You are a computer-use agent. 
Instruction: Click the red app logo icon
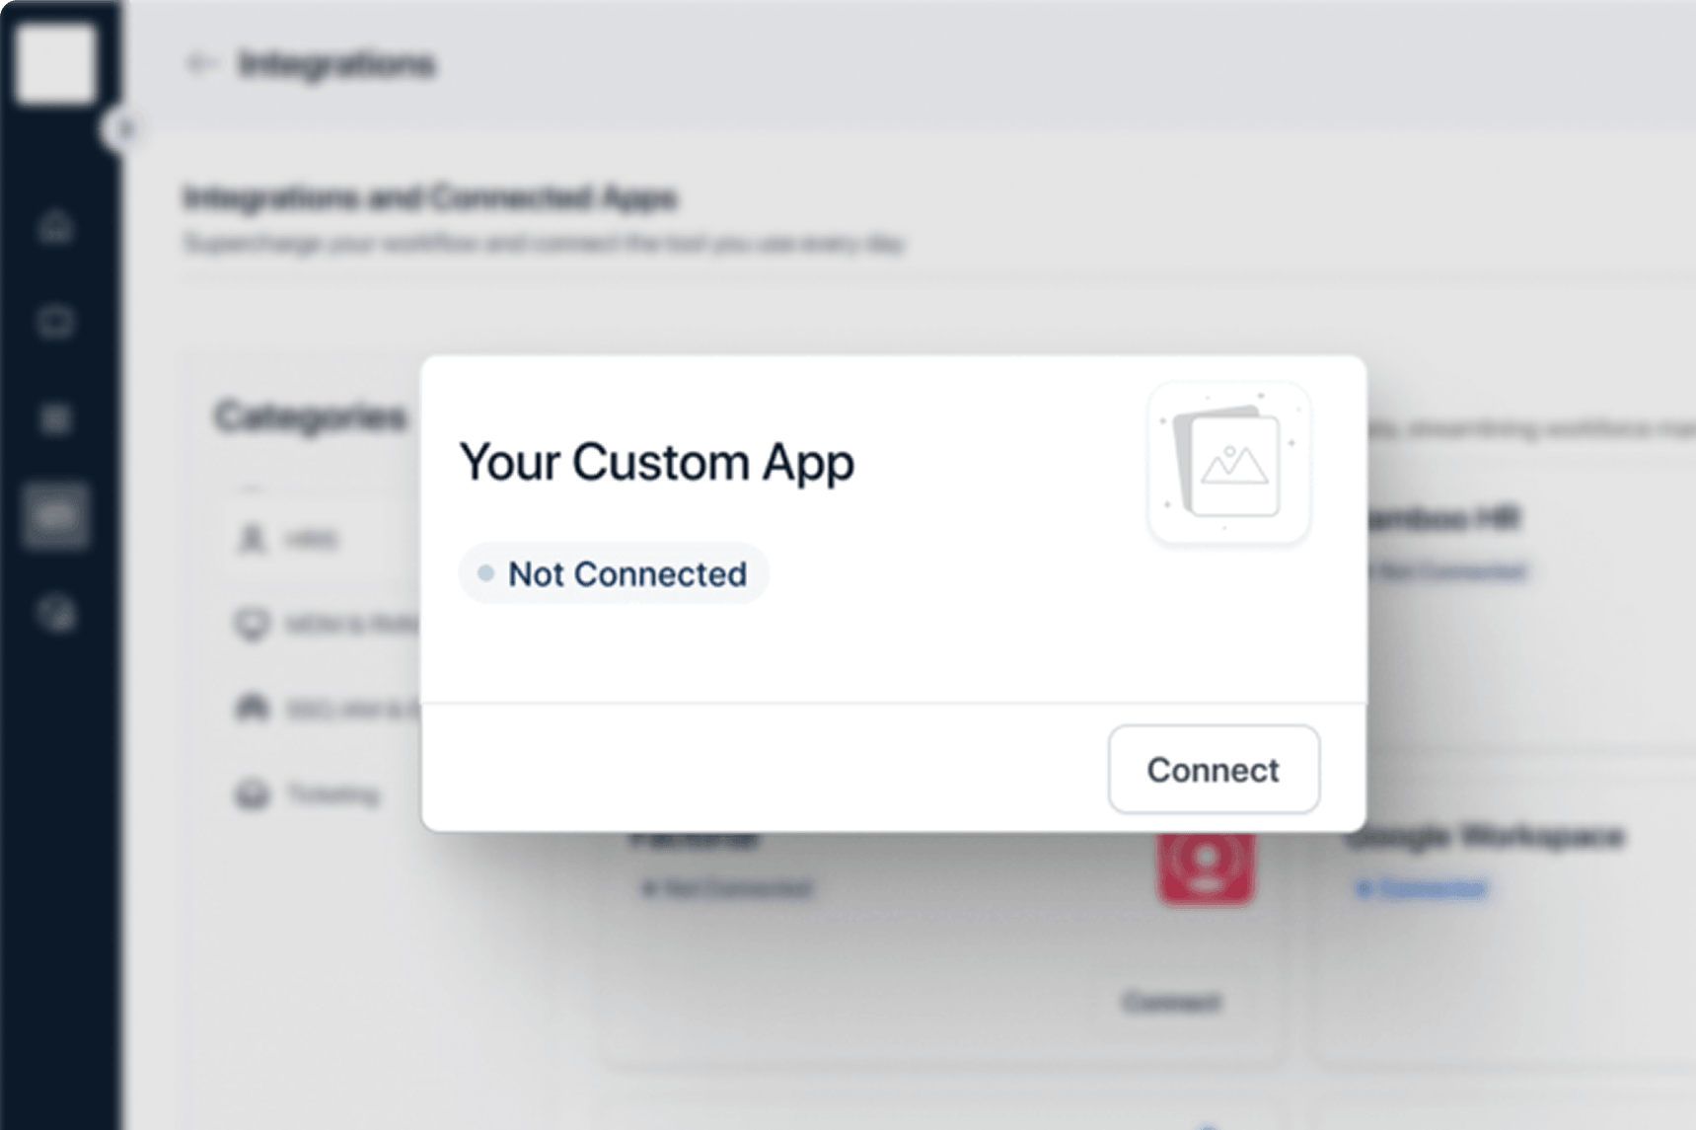coord(1206,867)
